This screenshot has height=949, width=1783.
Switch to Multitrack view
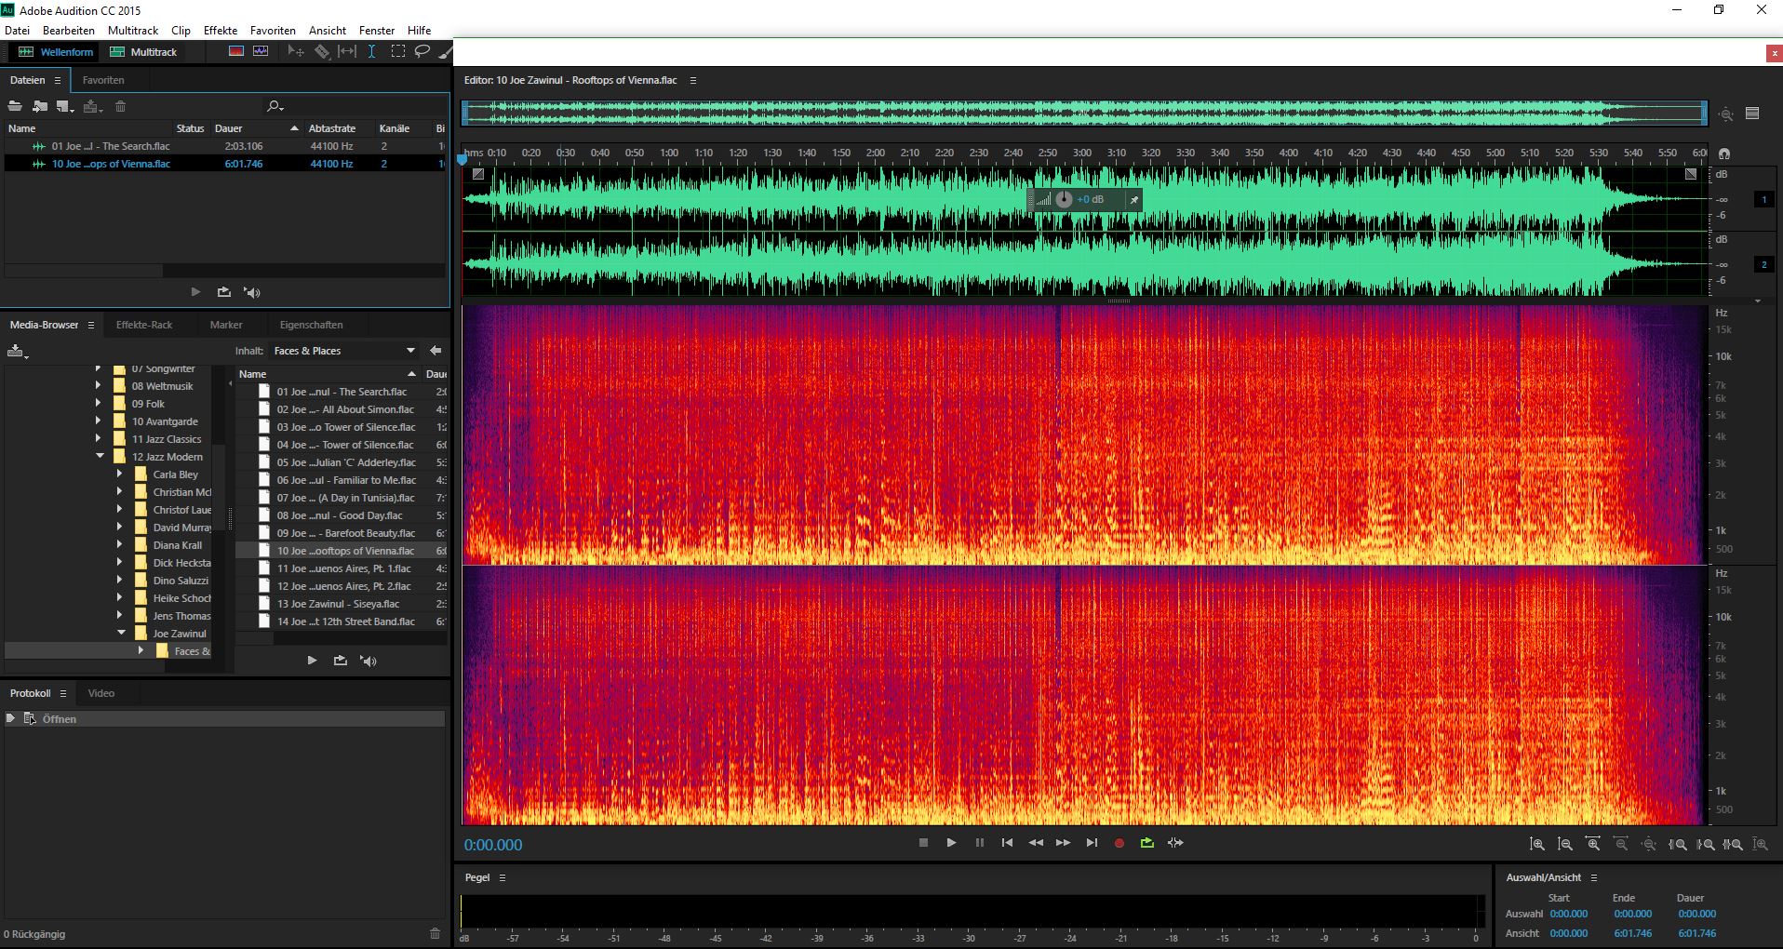coord(143,52)
